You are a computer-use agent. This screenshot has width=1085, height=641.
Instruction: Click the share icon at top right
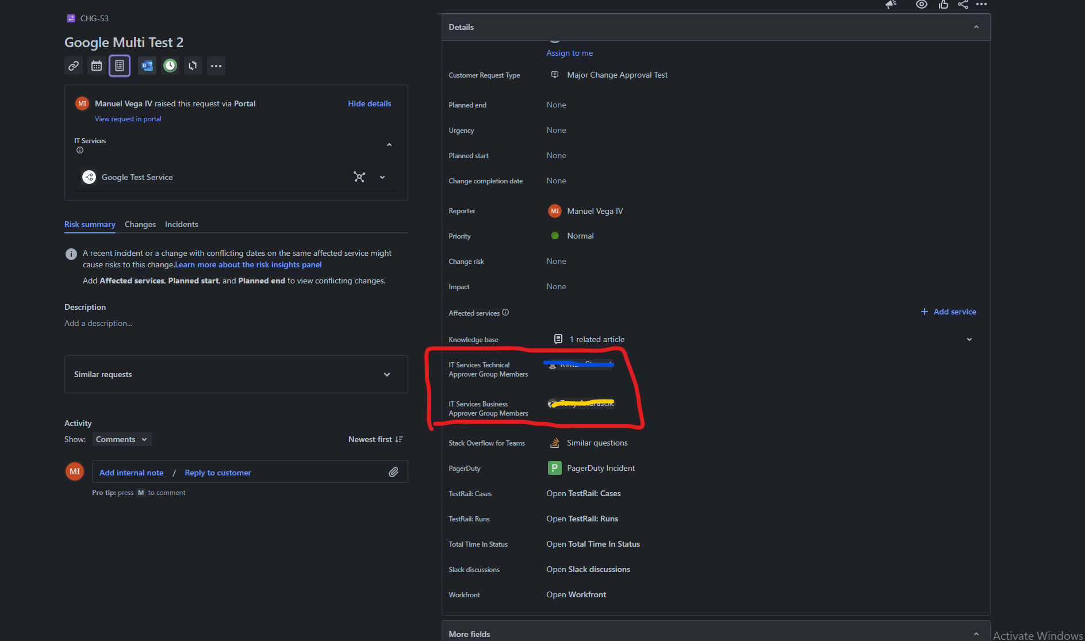coord(963,5)
